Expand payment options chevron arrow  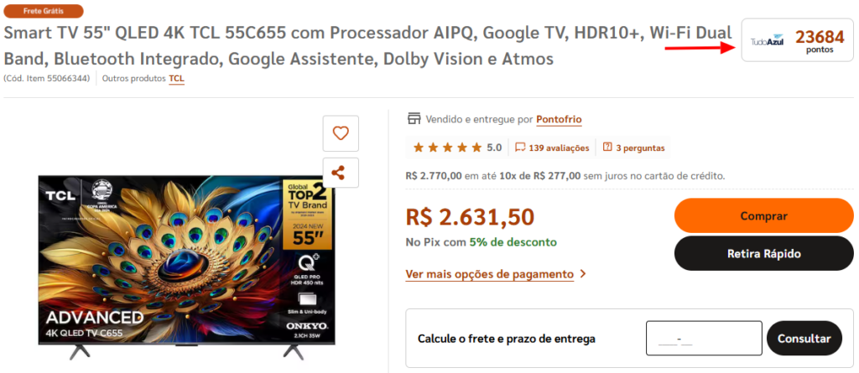(582, 274)
